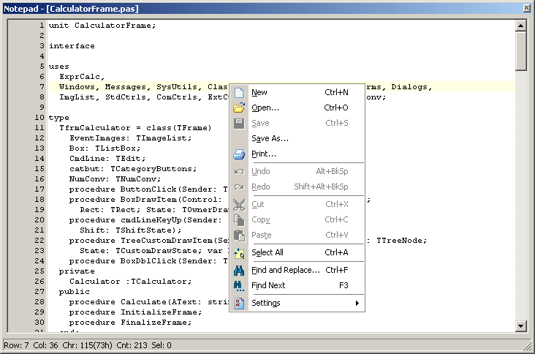Click 'TfrmCalculator = class(TFrame)' line

pos(135,128)
